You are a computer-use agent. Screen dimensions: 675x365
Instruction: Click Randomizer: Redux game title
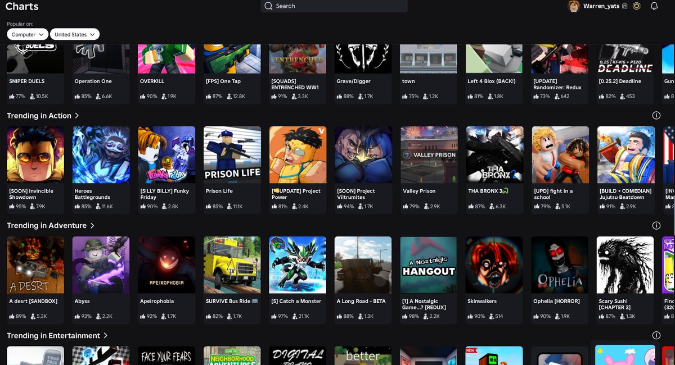[x=558, y=84]
